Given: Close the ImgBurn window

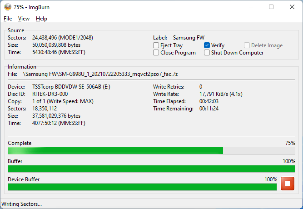Looking at the screenshot, I should (292, 7).
